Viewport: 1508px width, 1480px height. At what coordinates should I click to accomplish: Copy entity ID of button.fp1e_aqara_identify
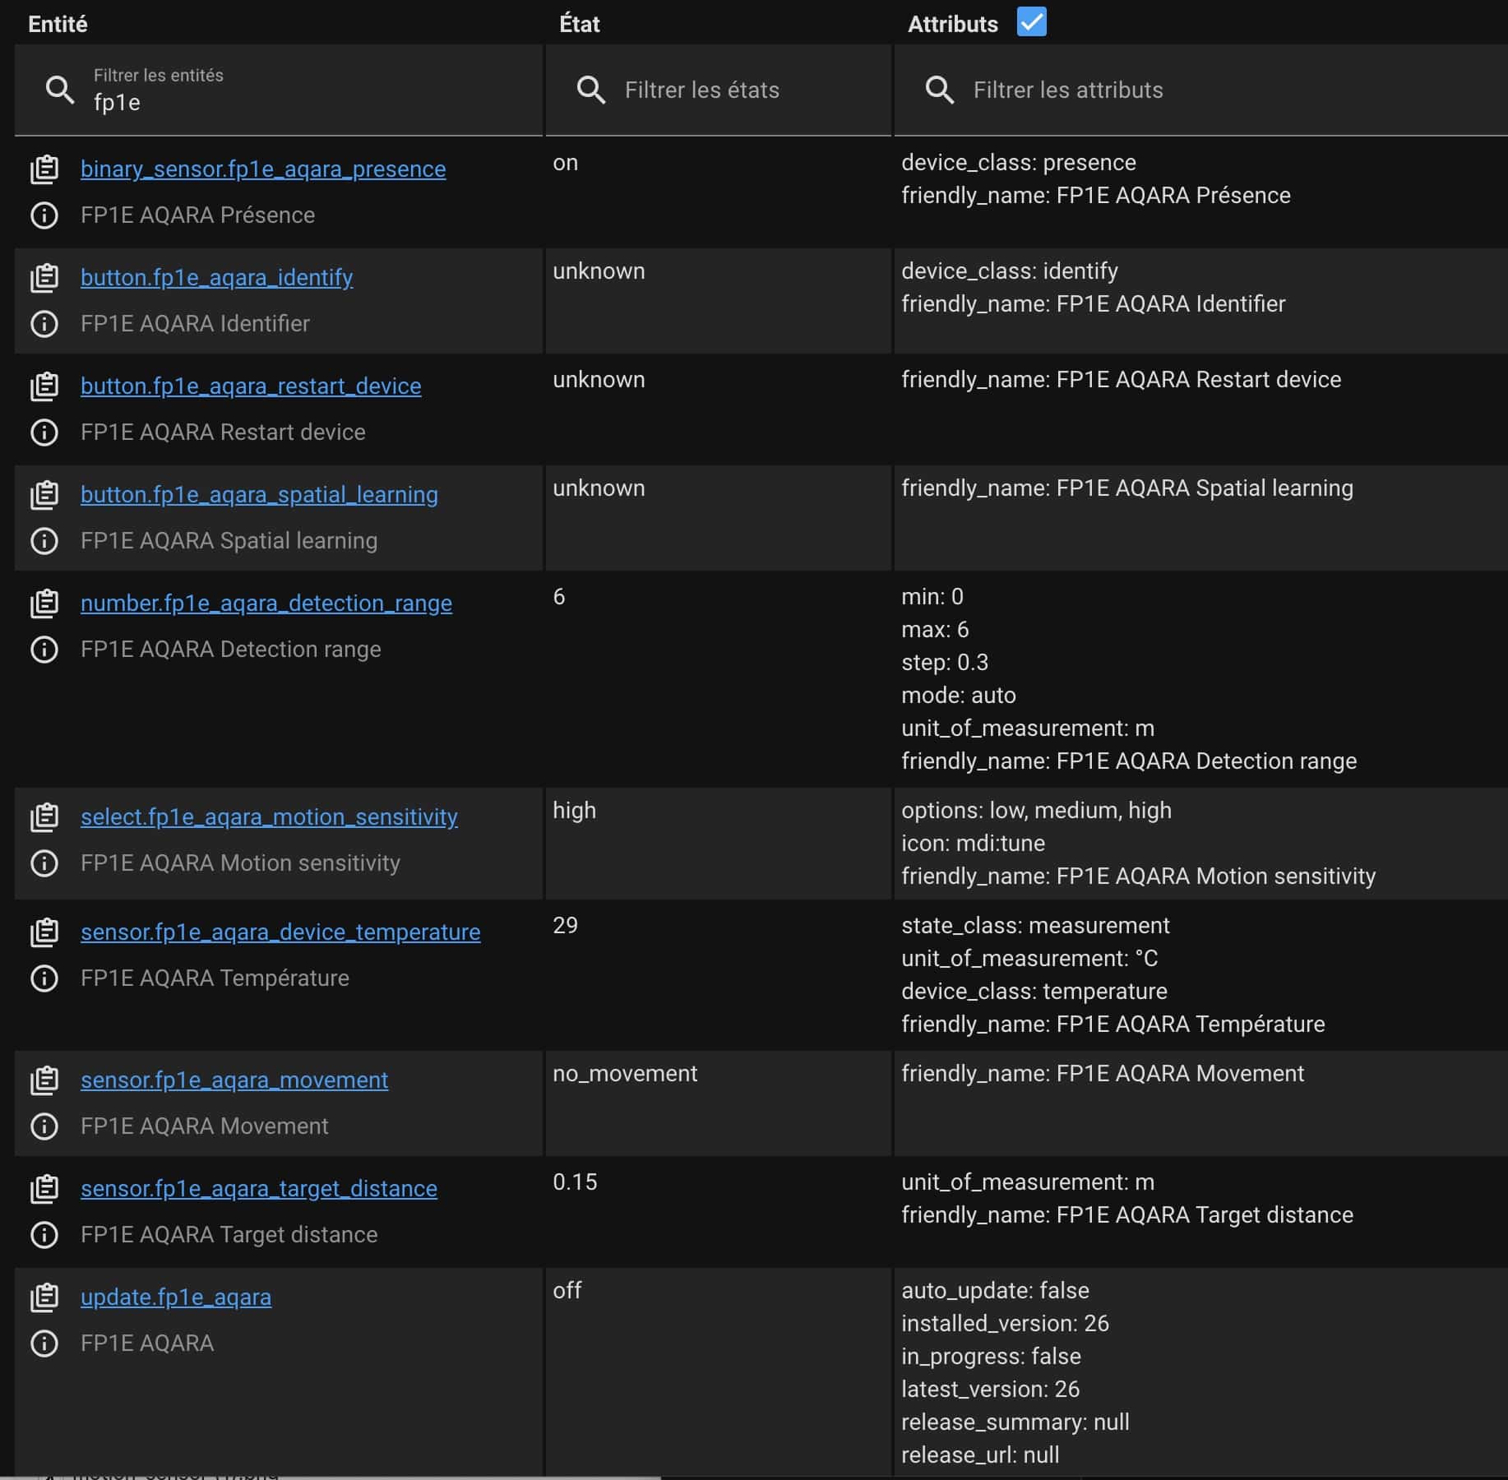click(44, 278)
